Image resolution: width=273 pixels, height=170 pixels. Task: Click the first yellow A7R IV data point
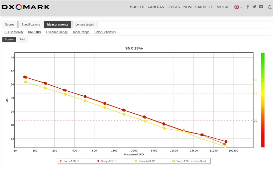26,82
